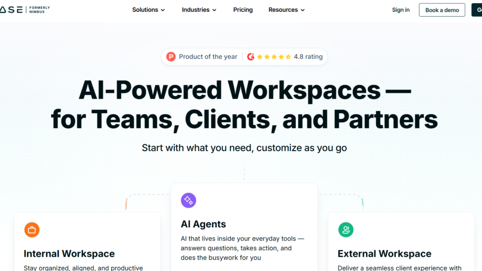Expand the Solutions dropdown menu

point(148,10)
